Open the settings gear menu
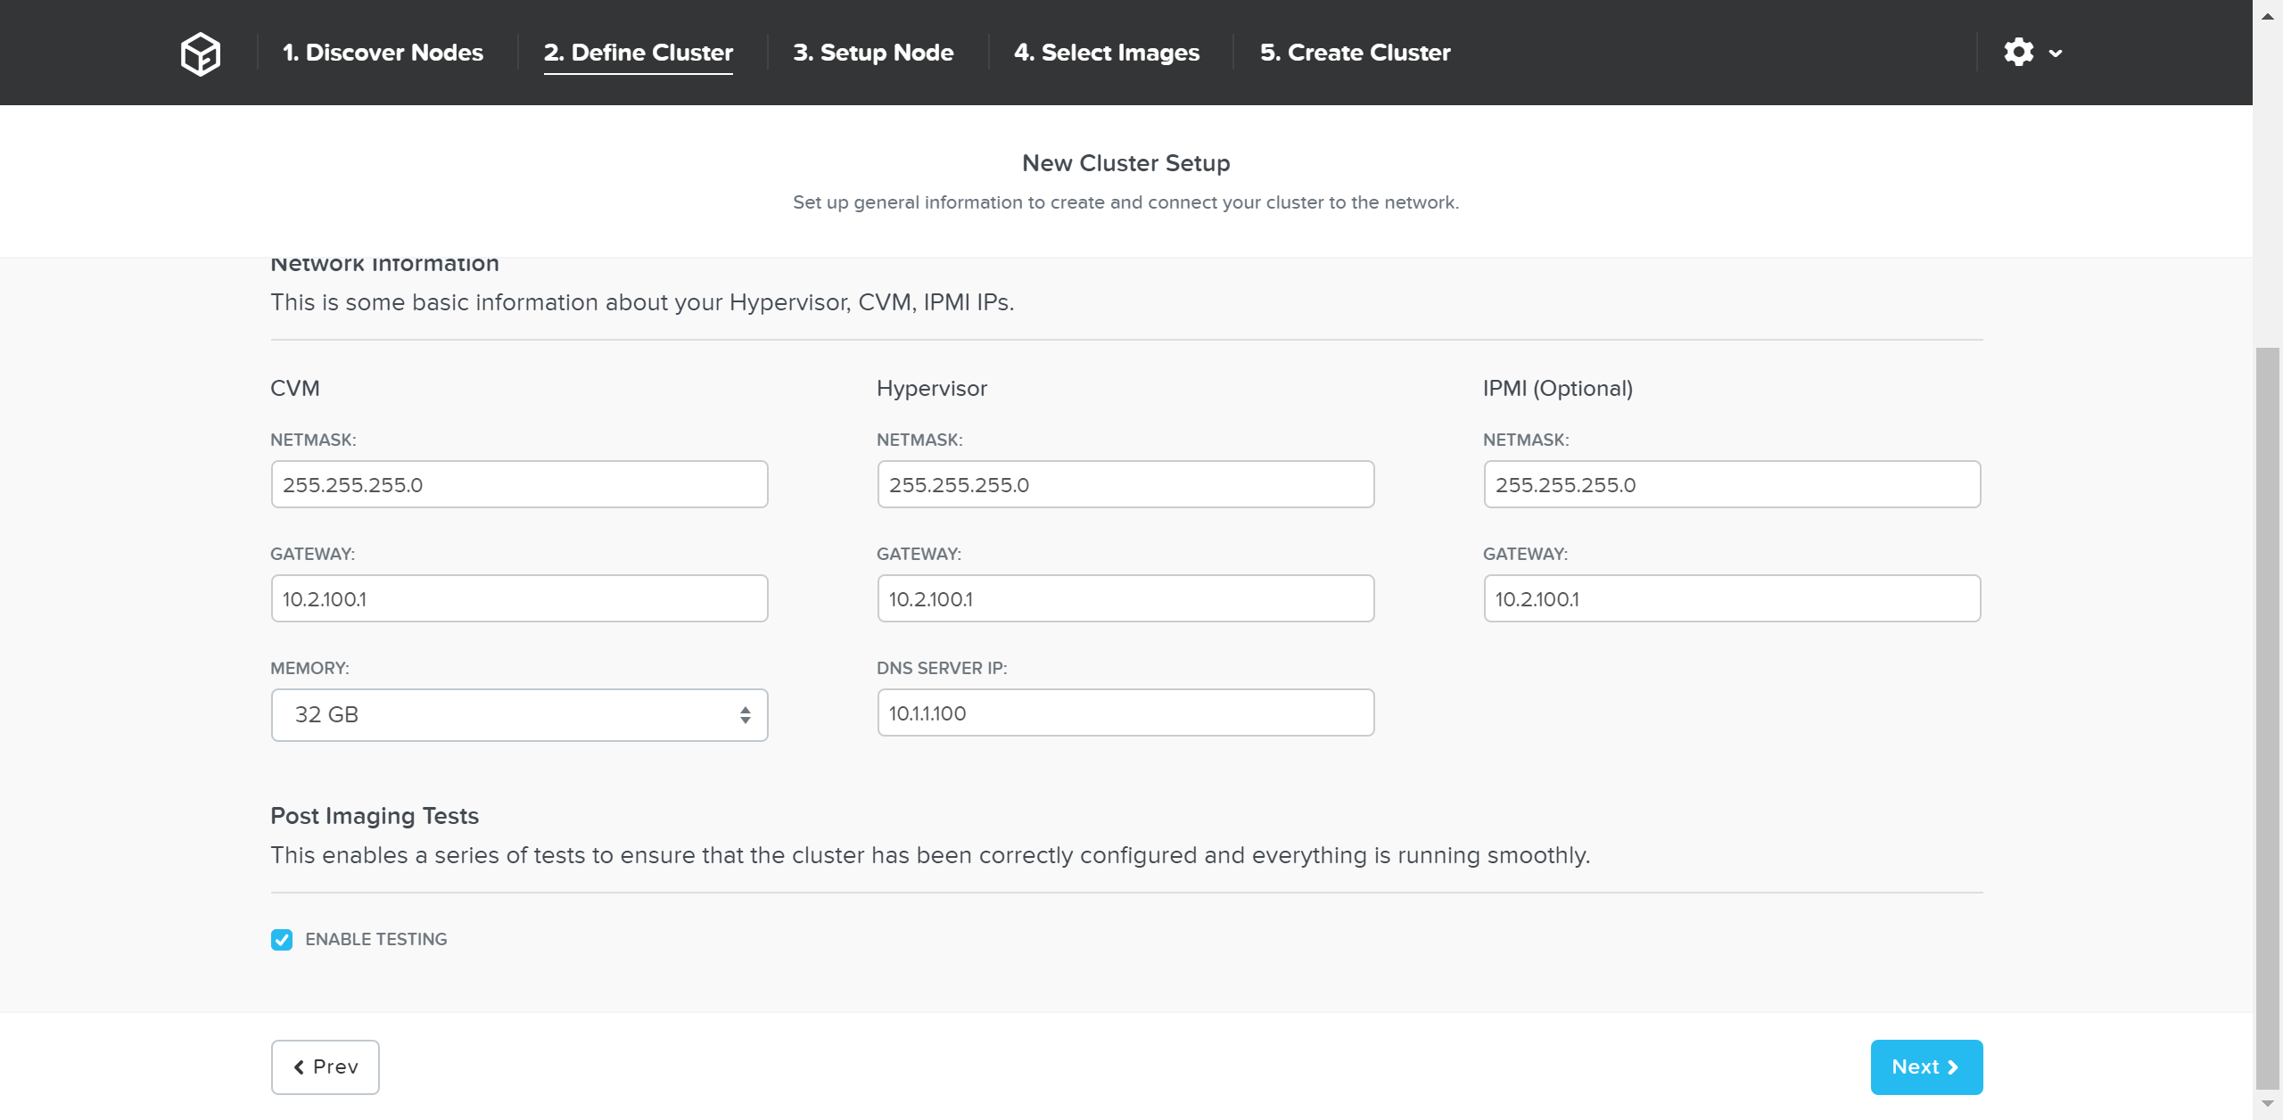Viewport: 2283px width, 1120px height. tap(2019, 53)
